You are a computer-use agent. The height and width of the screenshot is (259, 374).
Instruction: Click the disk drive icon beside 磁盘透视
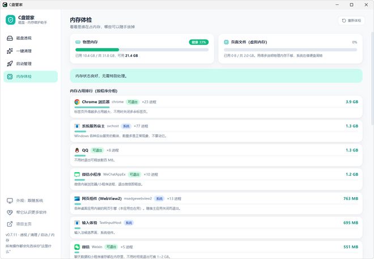pyautogui.click(x=10, y=38)
